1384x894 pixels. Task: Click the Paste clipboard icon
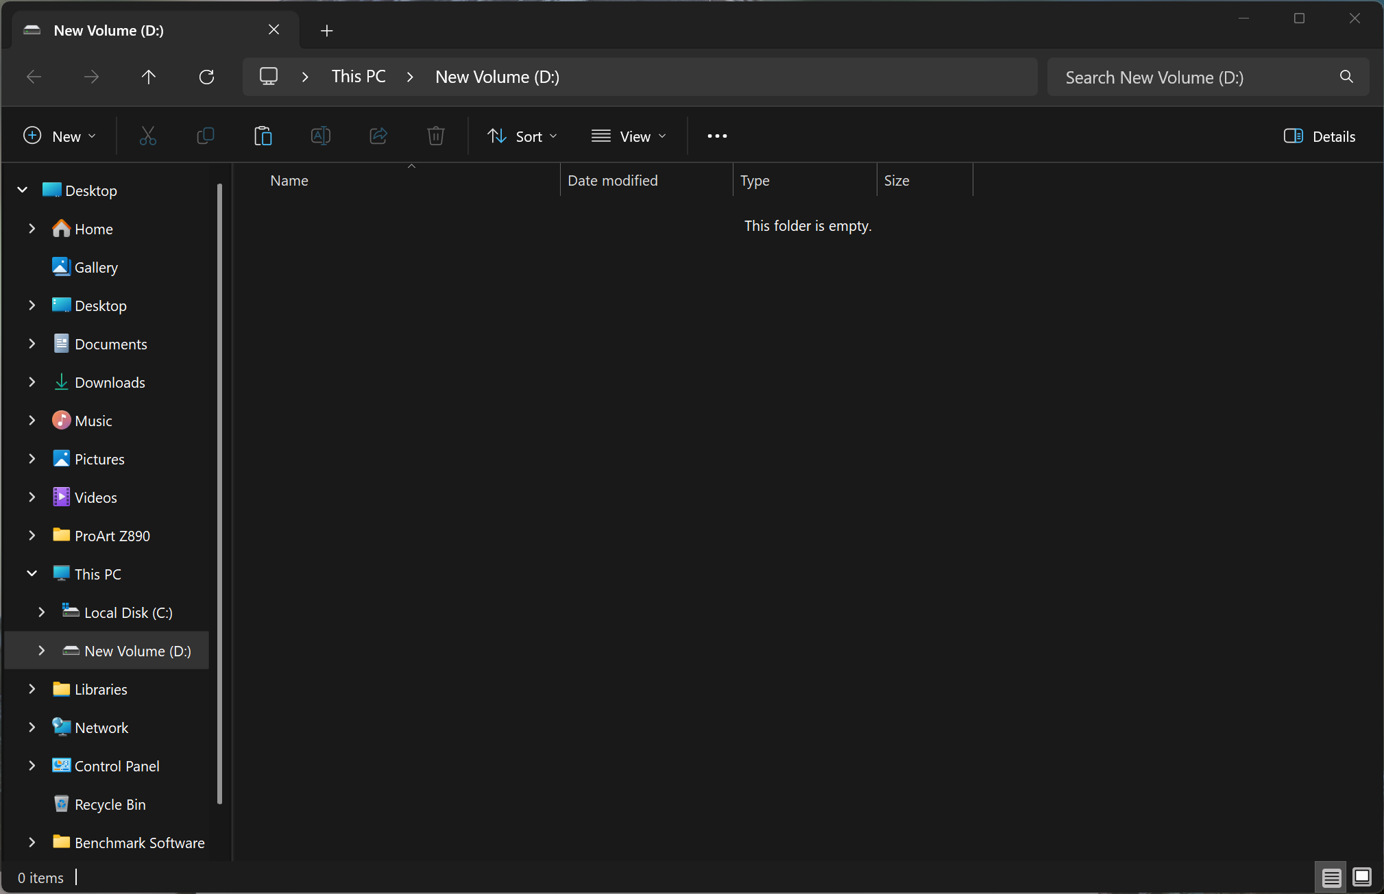coord(263,136)
